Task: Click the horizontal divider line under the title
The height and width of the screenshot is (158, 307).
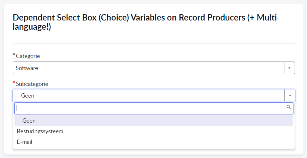Action: point(154,43)
